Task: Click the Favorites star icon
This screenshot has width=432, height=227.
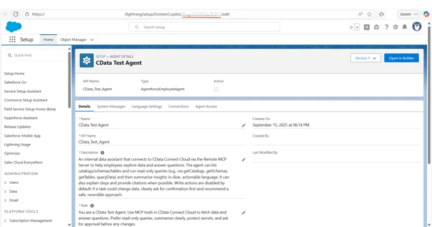Action: (351, 27)
